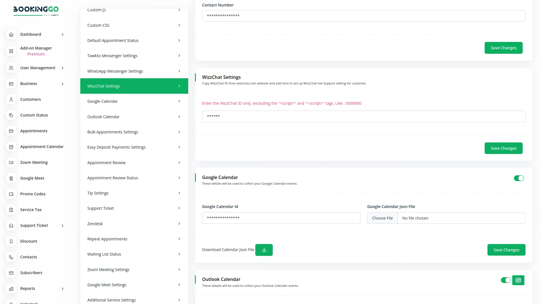The image size is (541, 304).
Task: Open the Zendesk settings entry
Action: [x=134, y=224]
